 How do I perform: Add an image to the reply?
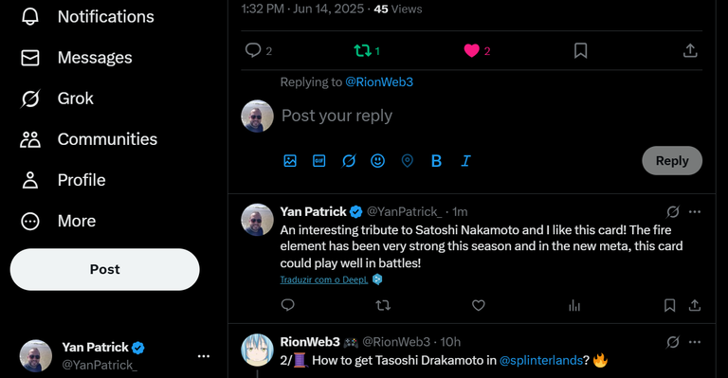pyautogui.click(x=290, y=161)
